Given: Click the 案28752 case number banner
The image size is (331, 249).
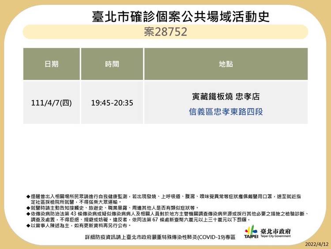Looking at the screenshot, I should point(165,32).
